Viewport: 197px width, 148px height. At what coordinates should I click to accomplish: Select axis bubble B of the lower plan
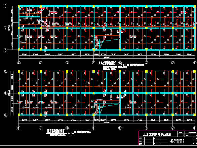pyautogui.click(x=6, y=93)
